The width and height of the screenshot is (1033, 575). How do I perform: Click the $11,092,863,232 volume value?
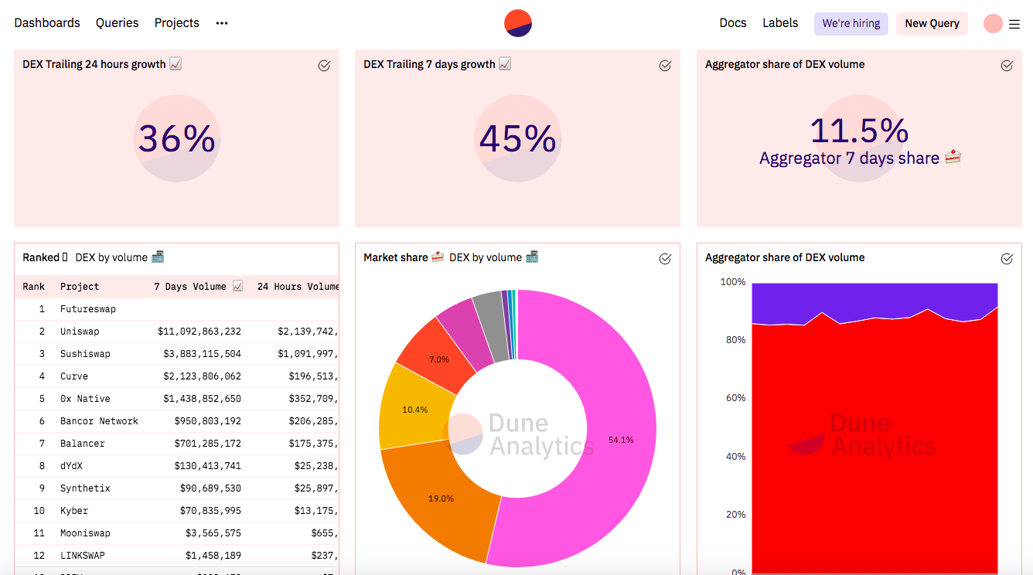click(x=199, y=332)
